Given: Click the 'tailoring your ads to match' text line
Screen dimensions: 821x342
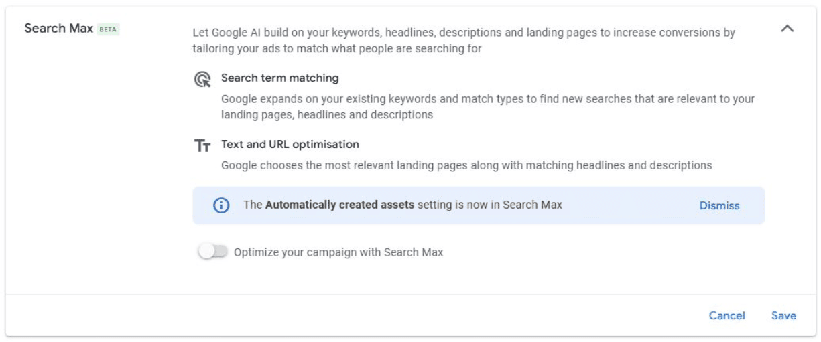Looking at the screenshot, I should pos(336,49).
